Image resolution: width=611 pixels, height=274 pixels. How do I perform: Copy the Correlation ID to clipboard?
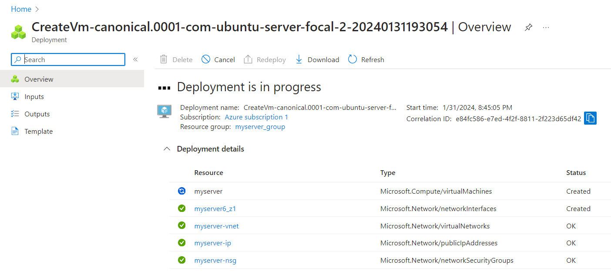(590, 118)
